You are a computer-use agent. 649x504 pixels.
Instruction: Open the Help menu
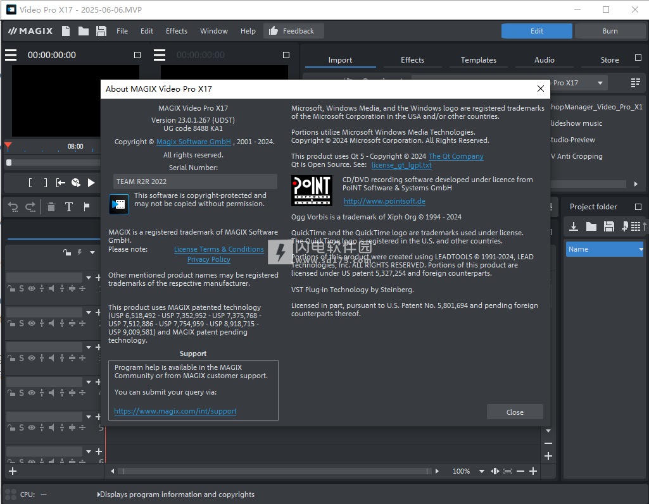248,31
